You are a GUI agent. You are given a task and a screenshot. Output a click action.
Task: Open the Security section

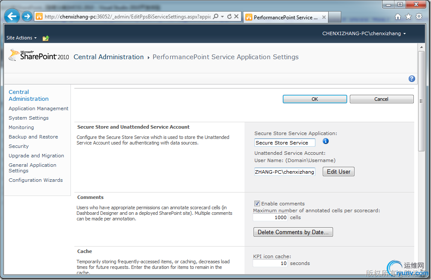18,146
